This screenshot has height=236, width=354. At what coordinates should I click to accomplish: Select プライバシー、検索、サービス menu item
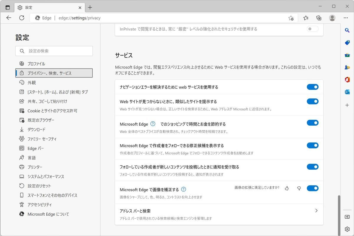coord(54,73)
